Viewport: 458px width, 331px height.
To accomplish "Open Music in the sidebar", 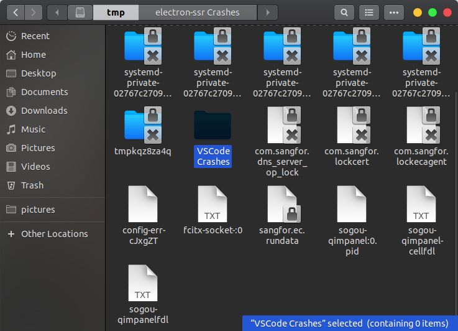I will pos(53,129).
